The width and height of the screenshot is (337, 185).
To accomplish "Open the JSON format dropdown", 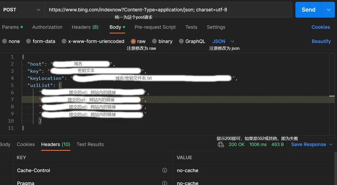I will click(223, 41).
